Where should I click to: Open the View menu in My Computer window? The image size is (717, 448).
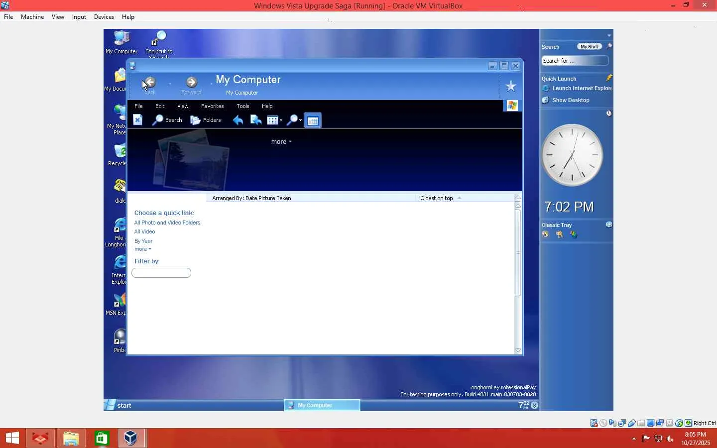pos(183,106)
